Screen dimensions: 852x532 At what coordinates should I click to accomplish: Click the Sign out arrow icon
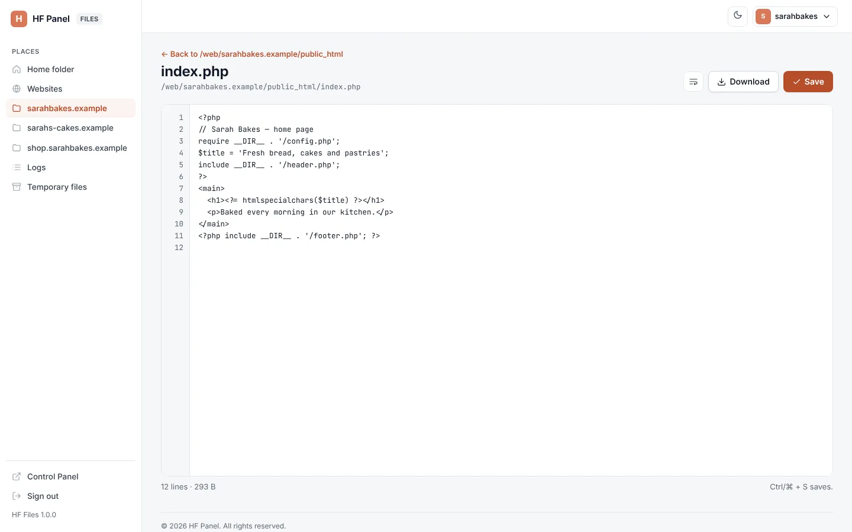coord(17,496)
